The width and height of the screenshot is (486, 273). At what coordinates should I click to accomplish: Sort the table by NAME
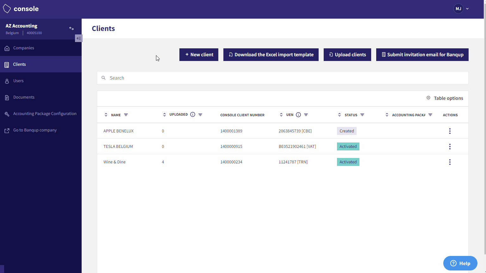[106, 115]
